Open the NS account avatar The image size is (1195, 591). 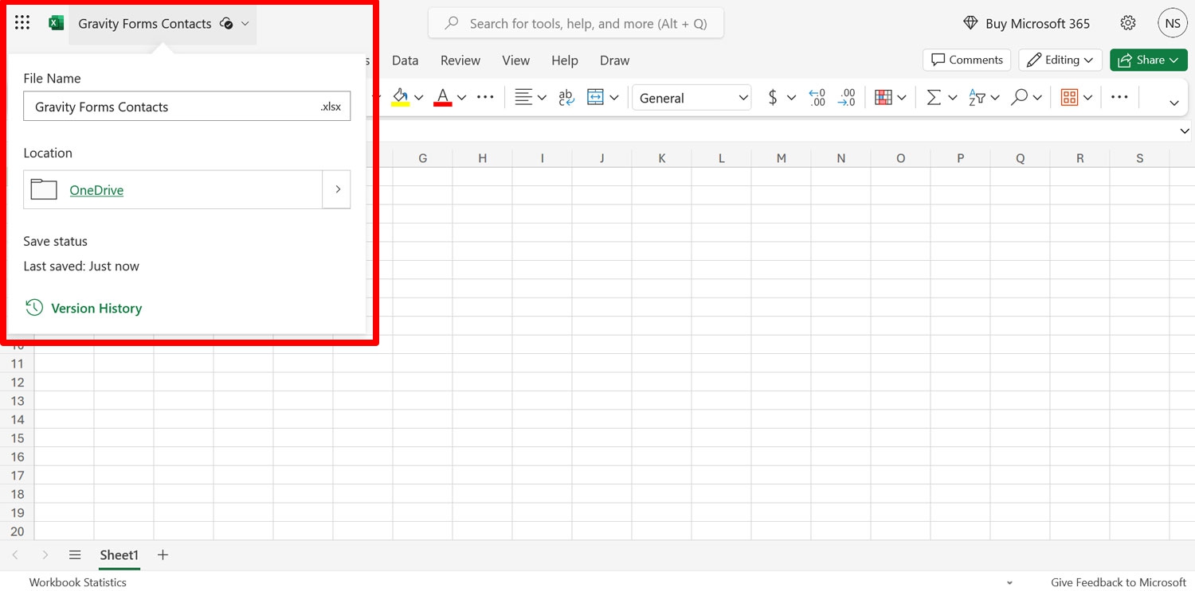[1173, 23]
